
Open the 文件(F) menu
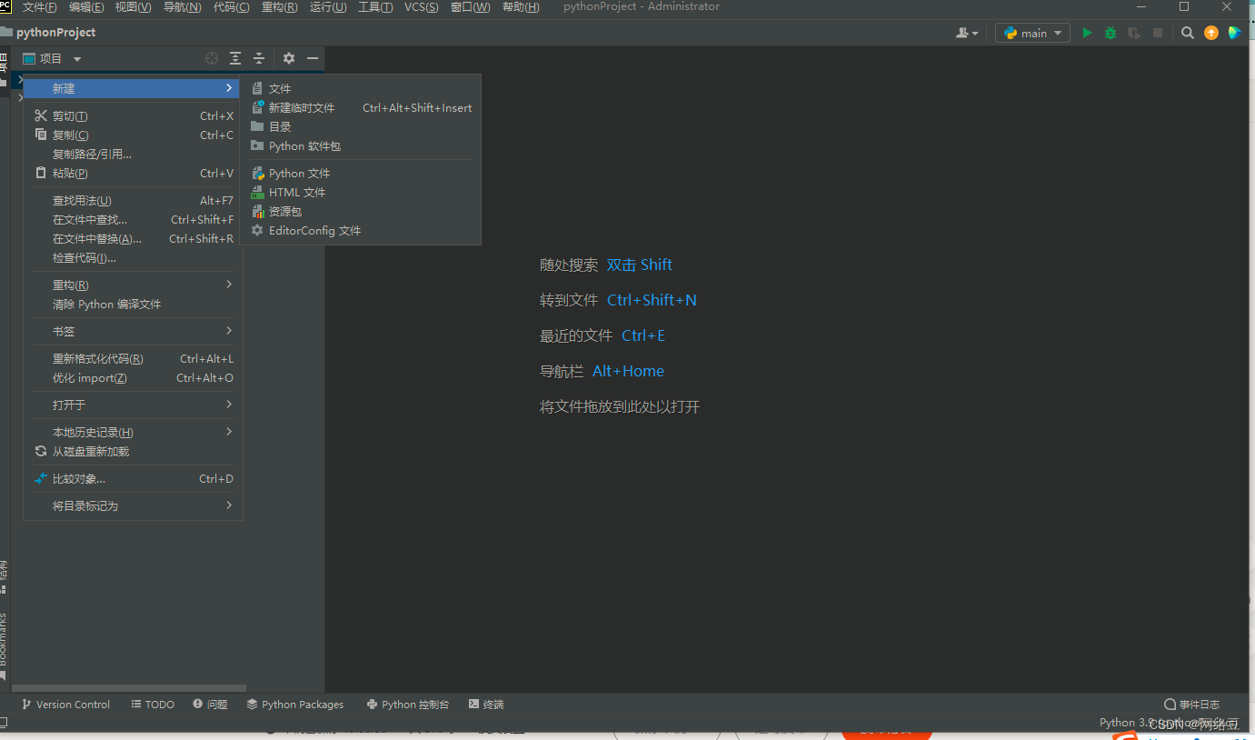[x=40, y=7]
